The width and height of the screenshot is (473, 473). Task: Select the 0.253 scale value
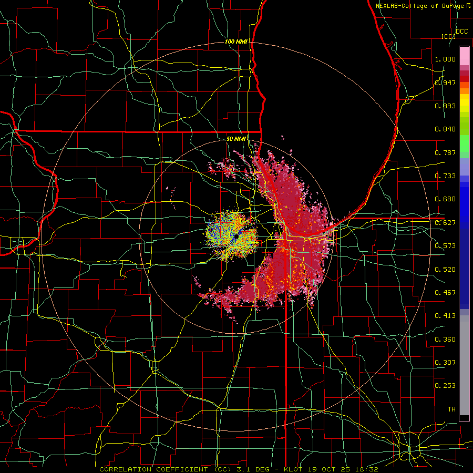pos(445,386)
